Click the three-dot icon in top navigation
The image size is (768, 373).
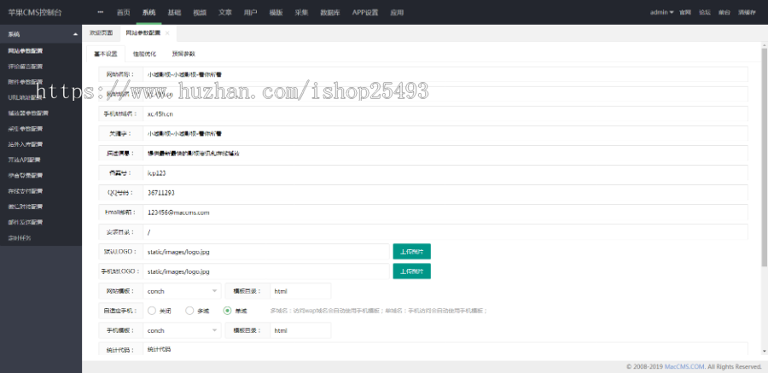click(x=101, y=13)
